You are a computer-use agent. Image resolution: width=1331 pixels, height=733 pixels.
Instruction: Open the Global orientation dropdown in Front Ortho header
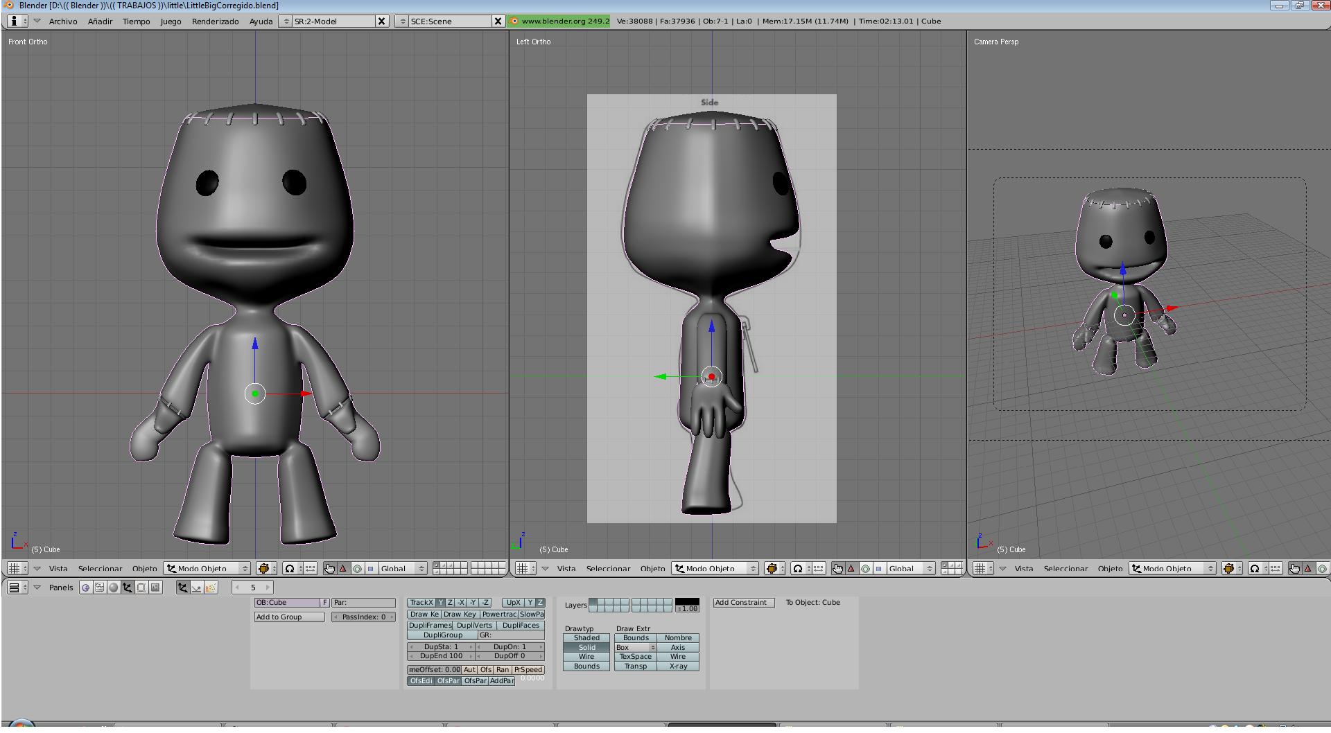tap(402, 568)
